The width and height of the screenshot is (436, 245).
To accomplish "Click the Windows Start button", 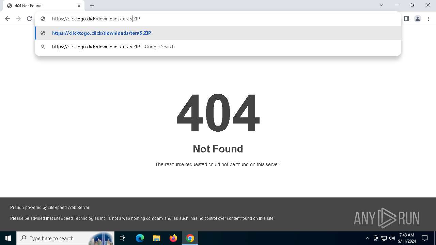I will tap(8, 238).
